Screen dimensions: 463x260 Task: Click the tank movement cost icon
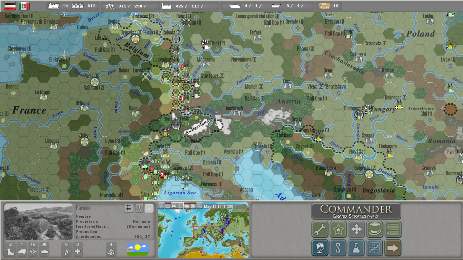(44, 252)
